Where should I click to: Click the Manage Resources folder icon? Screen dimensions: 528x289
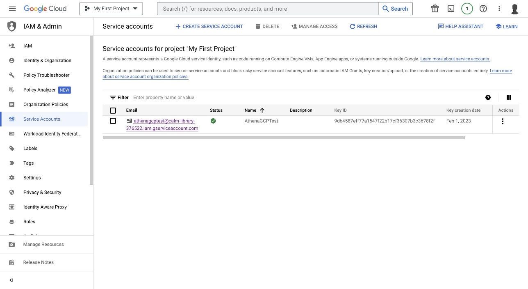12,244
